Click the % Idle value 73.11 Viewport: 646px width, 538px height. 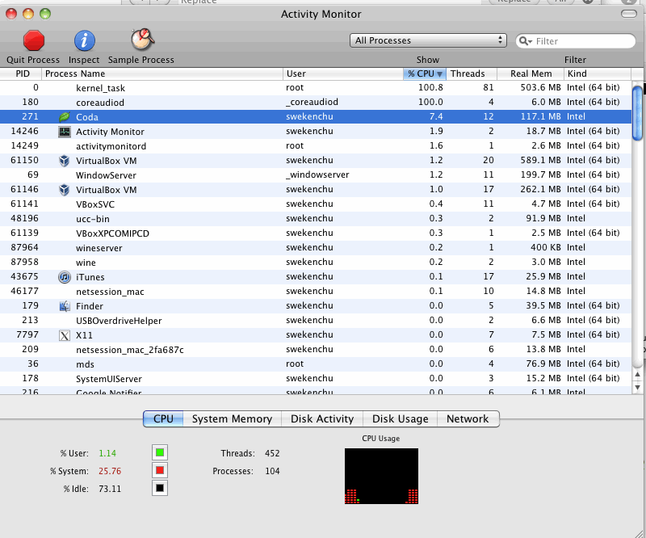point(110,489)
